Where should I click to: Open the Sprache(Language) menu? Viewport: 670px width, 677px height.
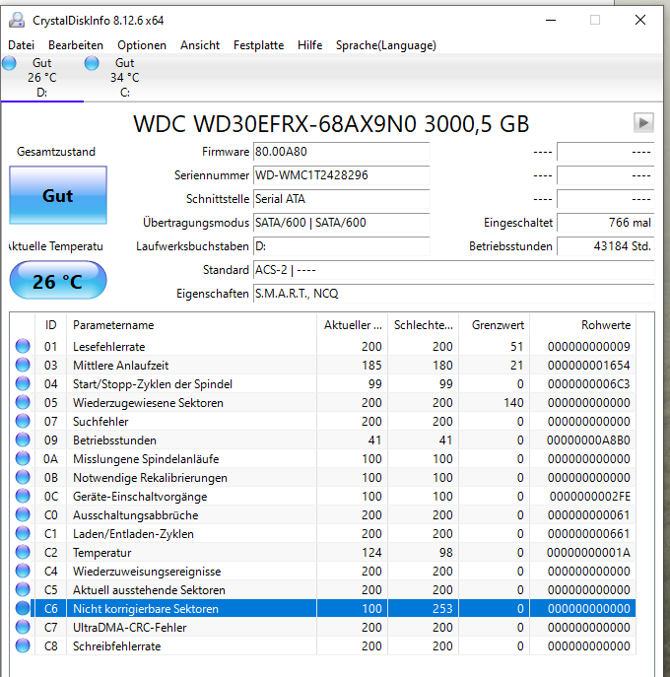coord(386,45)
